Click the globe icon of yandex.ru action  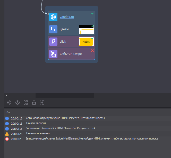pyautogui.click(x=53, y=17)
